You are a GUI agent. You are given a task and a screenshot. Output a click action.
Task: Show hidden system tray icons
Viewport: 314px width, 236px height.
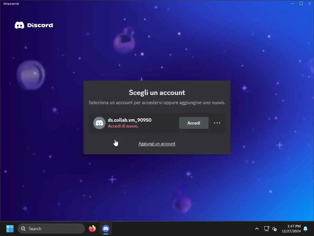[x=257, y=229]
